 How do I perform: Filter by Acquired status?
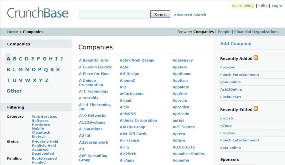point(40,150)
